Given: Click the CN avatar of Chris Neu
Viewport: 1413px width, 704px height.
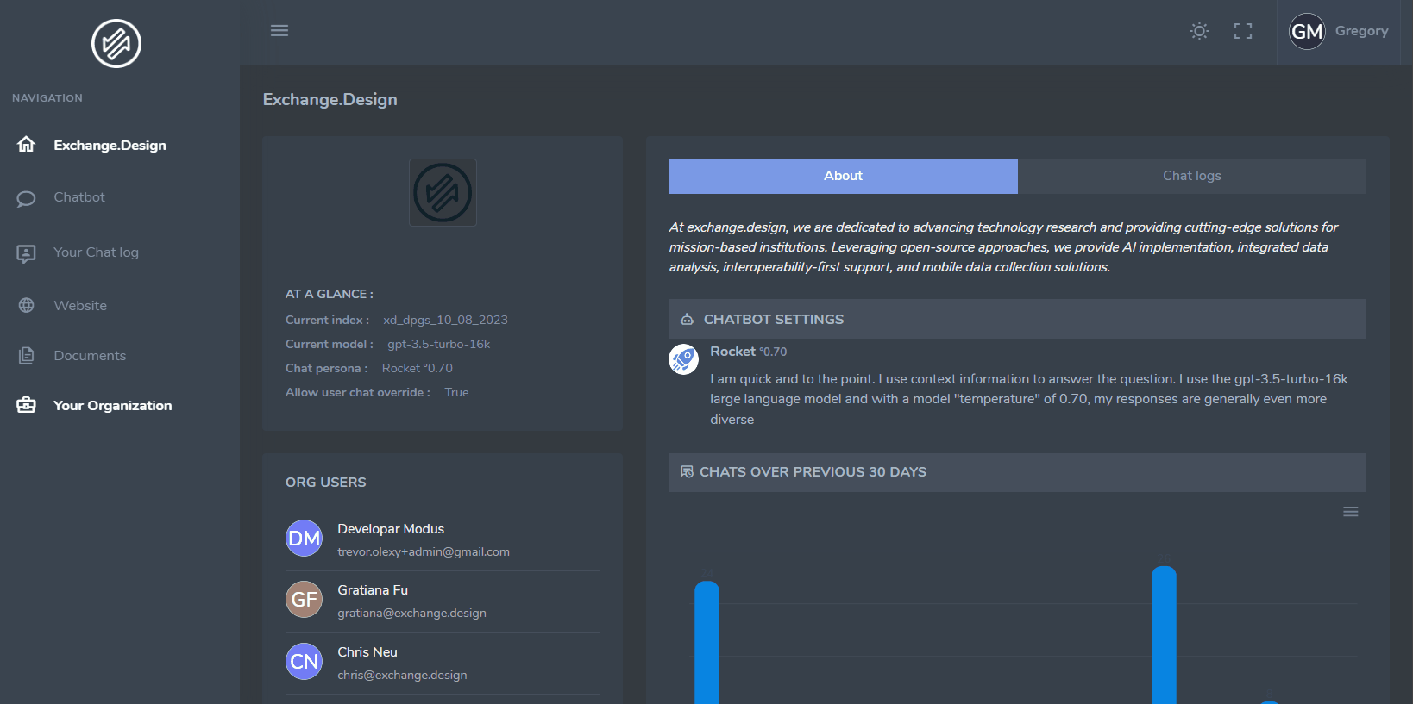Looking at the screenshot, I should click(304, 662).
